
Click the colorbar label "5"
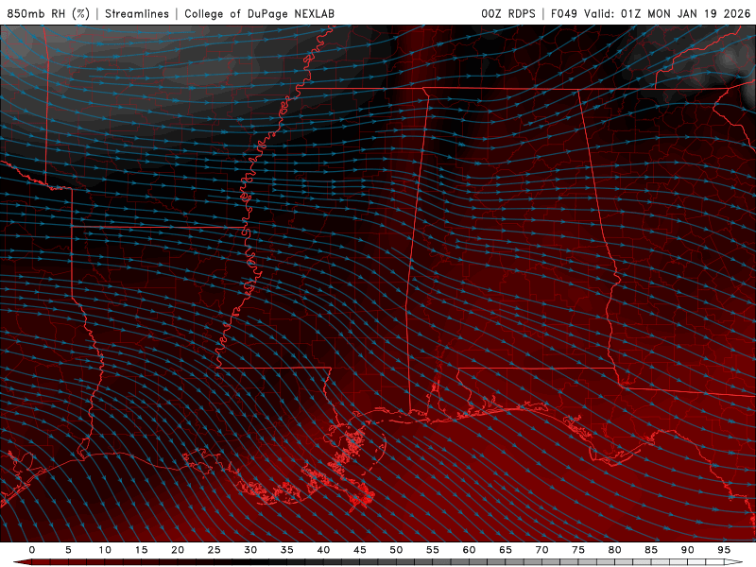68,550
